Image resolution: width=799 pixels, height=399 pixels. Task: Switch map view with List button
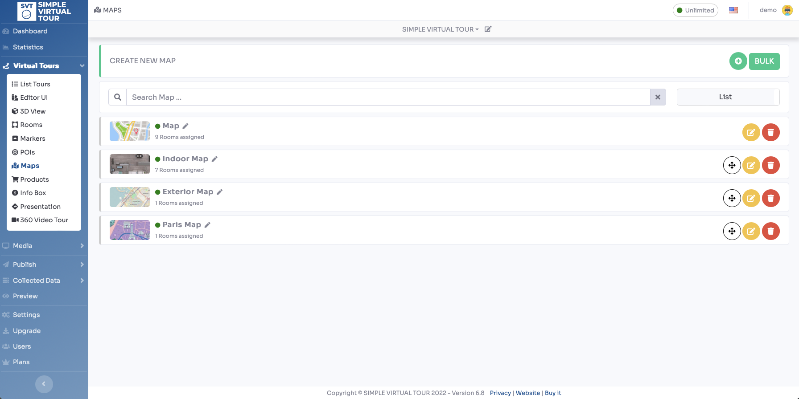(x=728, y=97)
